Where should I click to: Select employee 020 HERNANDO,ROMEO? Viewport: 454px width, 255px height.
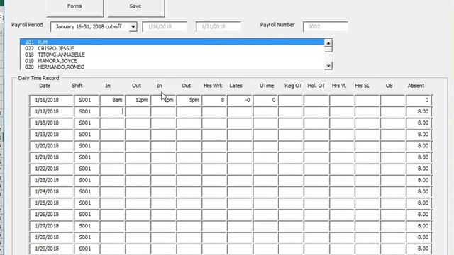click(172, 67)
